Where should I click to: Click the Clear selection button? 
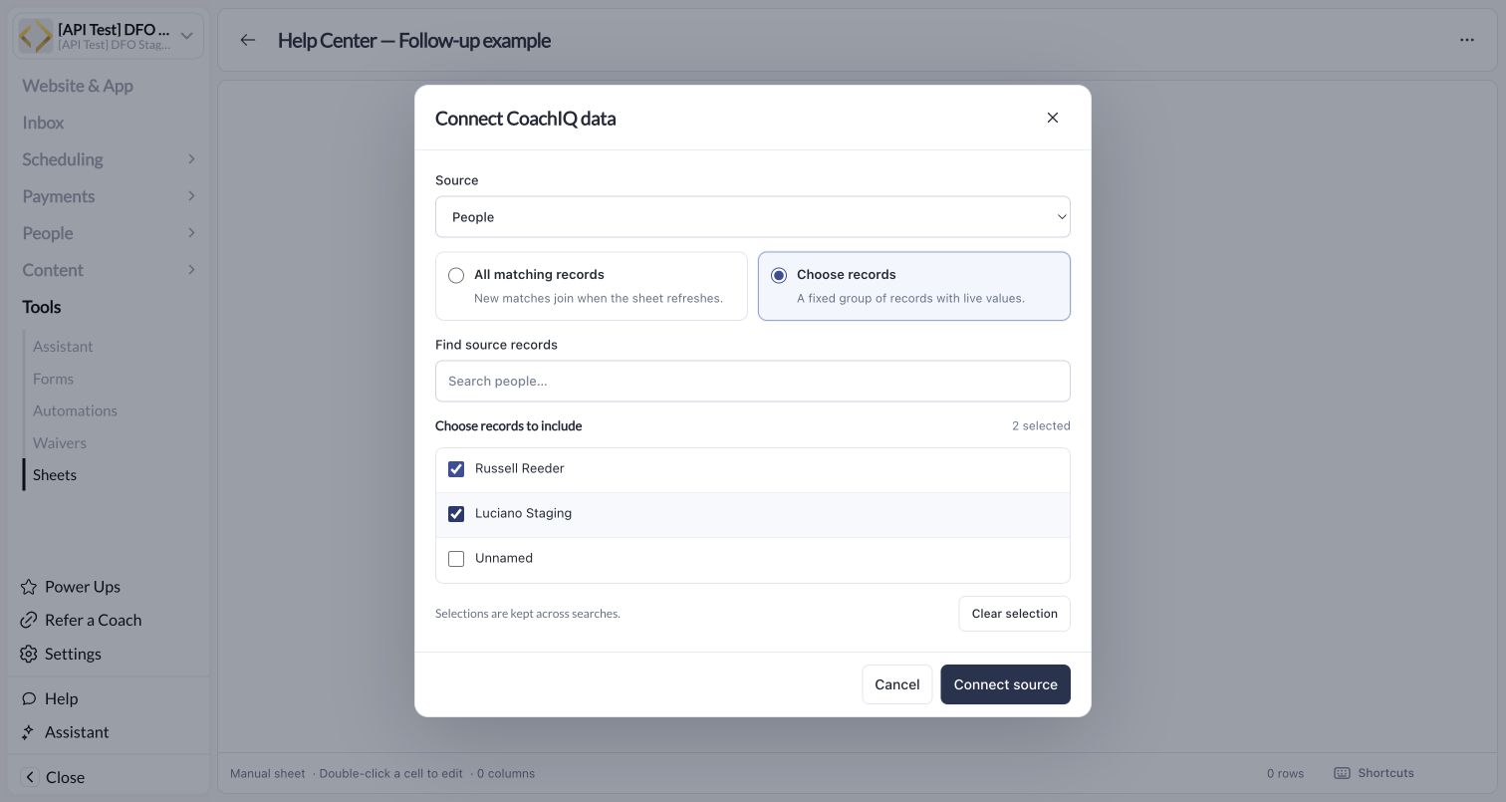[x=1014, y=614]
